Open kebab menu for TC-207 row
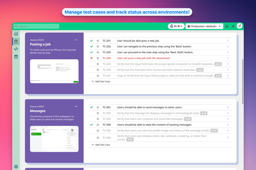Screen dimensions: 256x170 228,76
